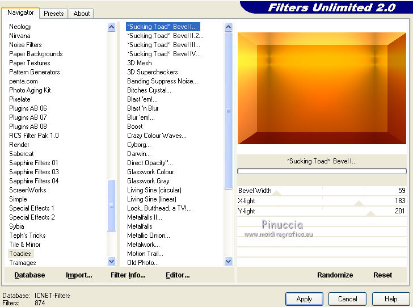Click the category list scrollbar thumb
The image size is (413, 307).
(112, 205)
